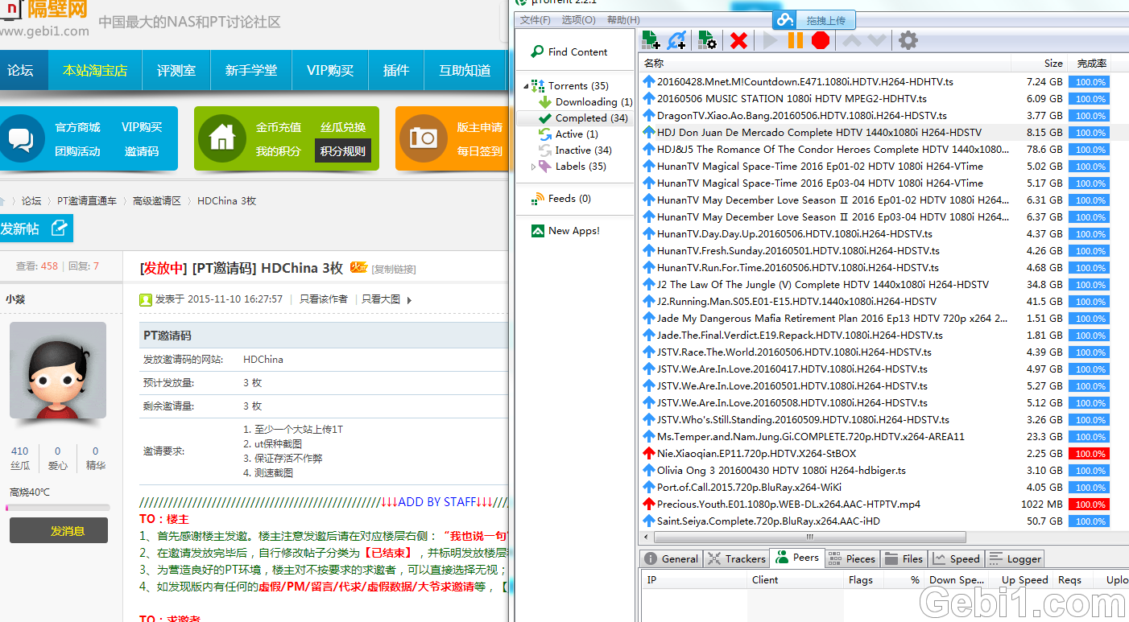This screenshot has width=1129, height=622.
Task: Click the blue chat bubble icon
Action: coord(20,138)
